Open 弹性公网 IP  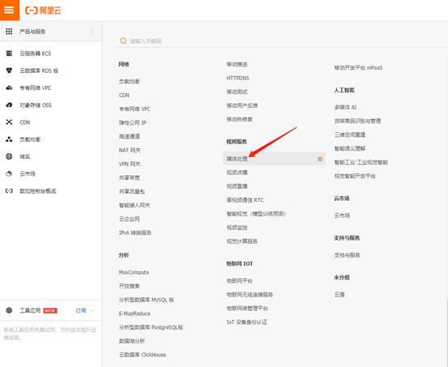133,122
